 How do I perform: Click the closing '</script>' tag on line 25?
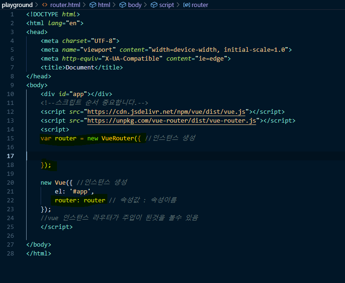(56, 227)
